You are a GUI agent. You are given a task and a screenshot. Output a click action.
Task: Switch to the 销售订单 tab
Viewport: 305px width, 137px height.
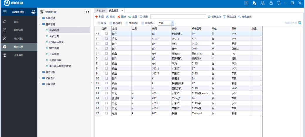click(x=101, y=11)
